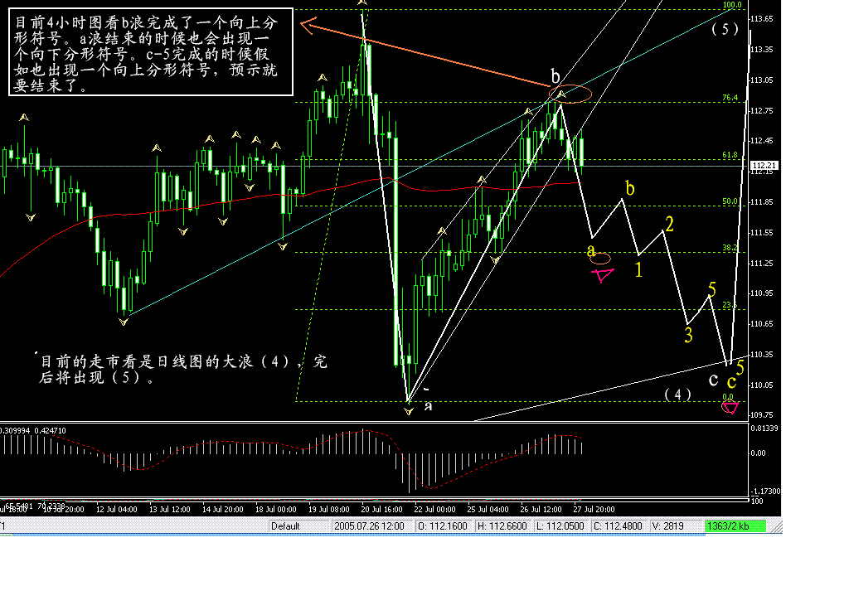Click the O: 112.1600 open price cell
The image size is (849, 615).
pos(443,525)
